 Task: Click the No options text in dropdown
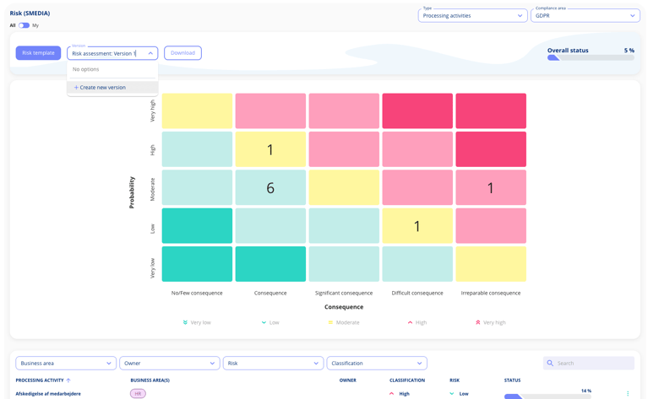pos(86,69)
